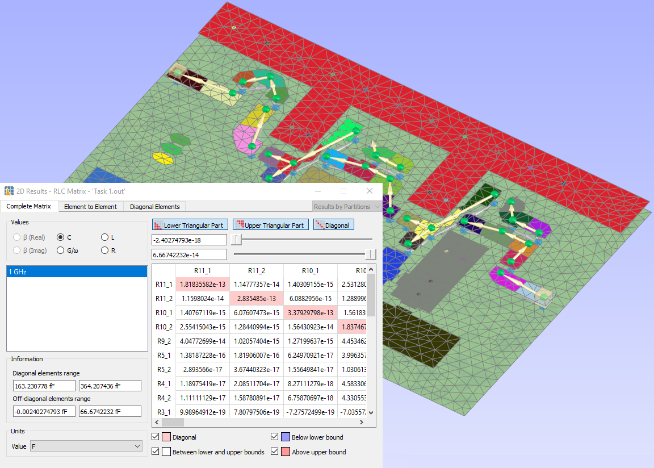Toggle the Below lower bound checkbox
Screen dimensions: 654x468
(275, 437)
